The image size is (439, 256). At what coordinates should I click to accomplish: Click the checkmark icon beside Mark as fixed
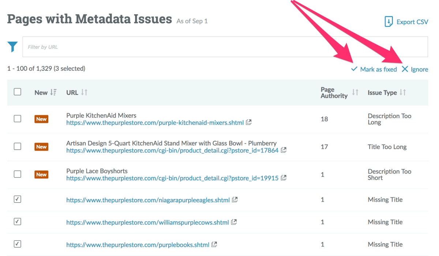[x=354, y=69]
